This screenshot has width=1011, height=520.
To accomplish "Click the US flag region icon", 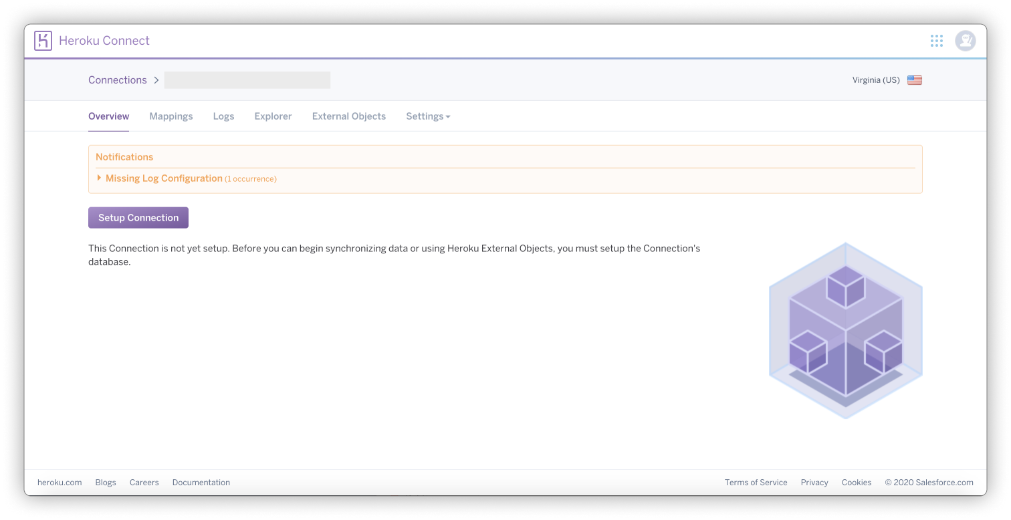I will click(x=915, y=80).
